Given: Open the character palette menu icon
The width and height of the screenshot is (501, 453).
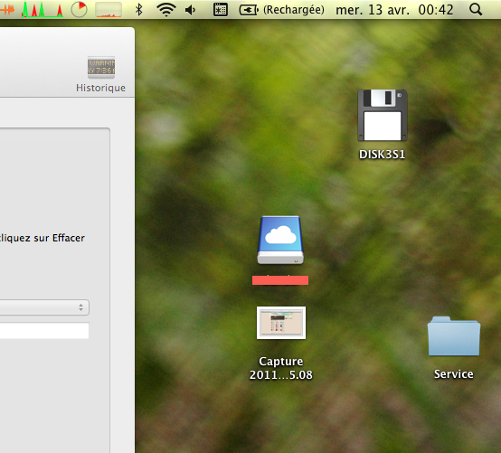Looking at the screenshot, I should 221,10.
